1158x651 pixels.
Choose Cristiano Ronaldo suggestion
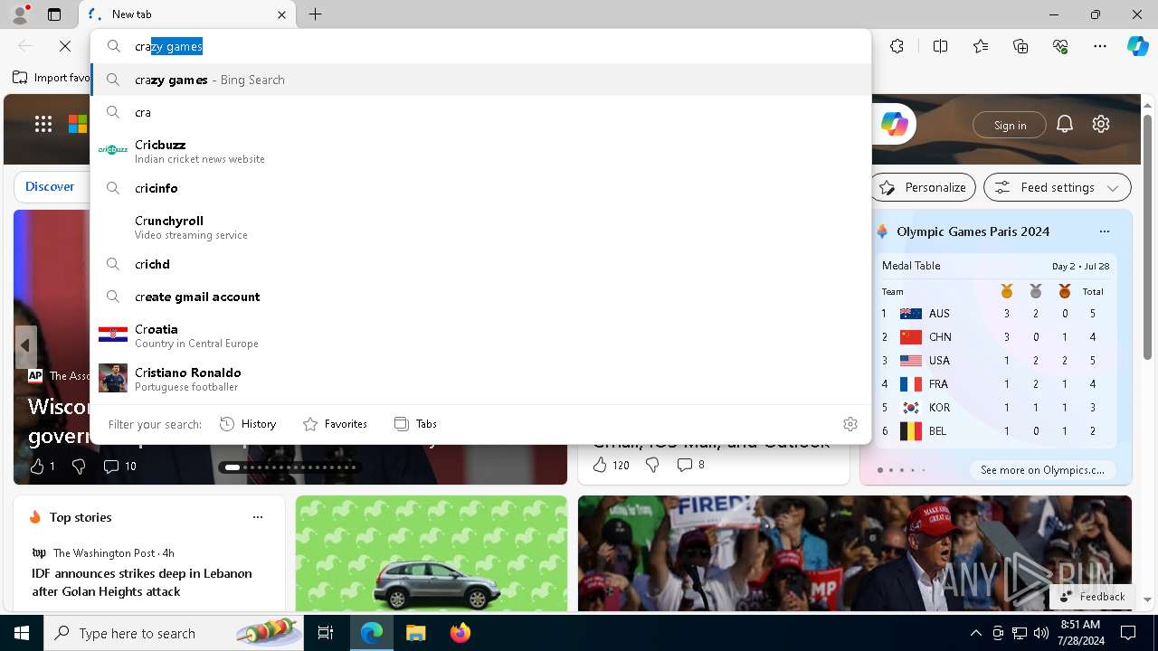(481, 378)
